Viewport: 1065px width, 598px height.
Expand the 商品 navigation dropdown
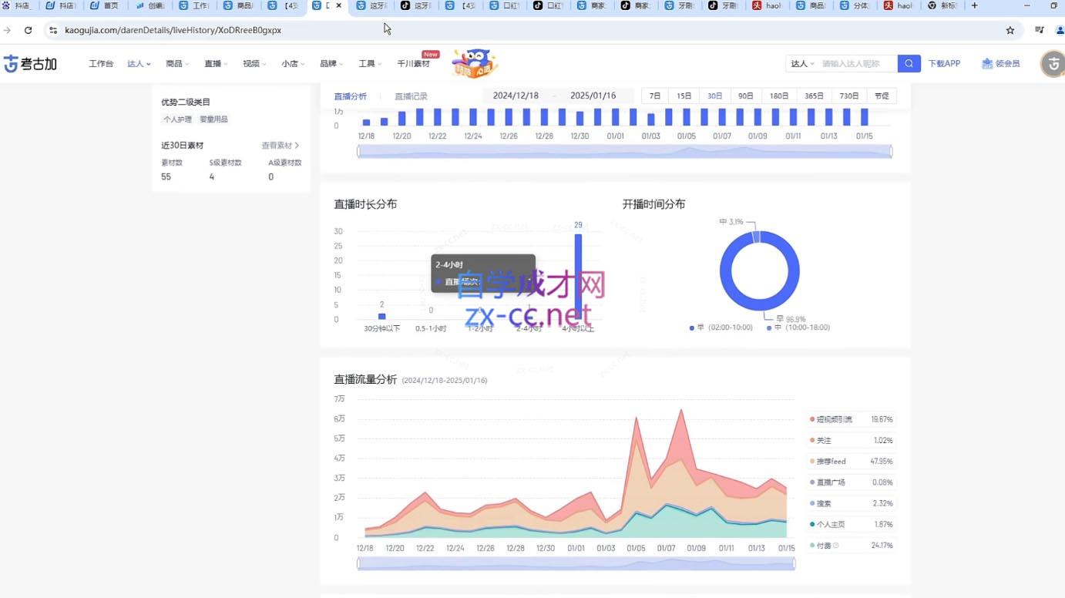(x=176, y=63)
